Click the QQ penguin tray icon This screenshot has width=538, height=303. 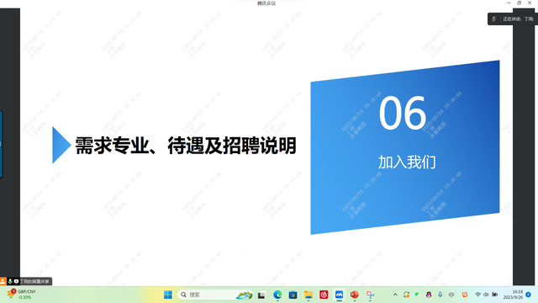(x=429, y=295)
